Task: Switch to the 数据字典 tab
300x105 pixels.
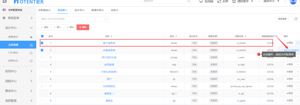Action: [x=98, y=10]
